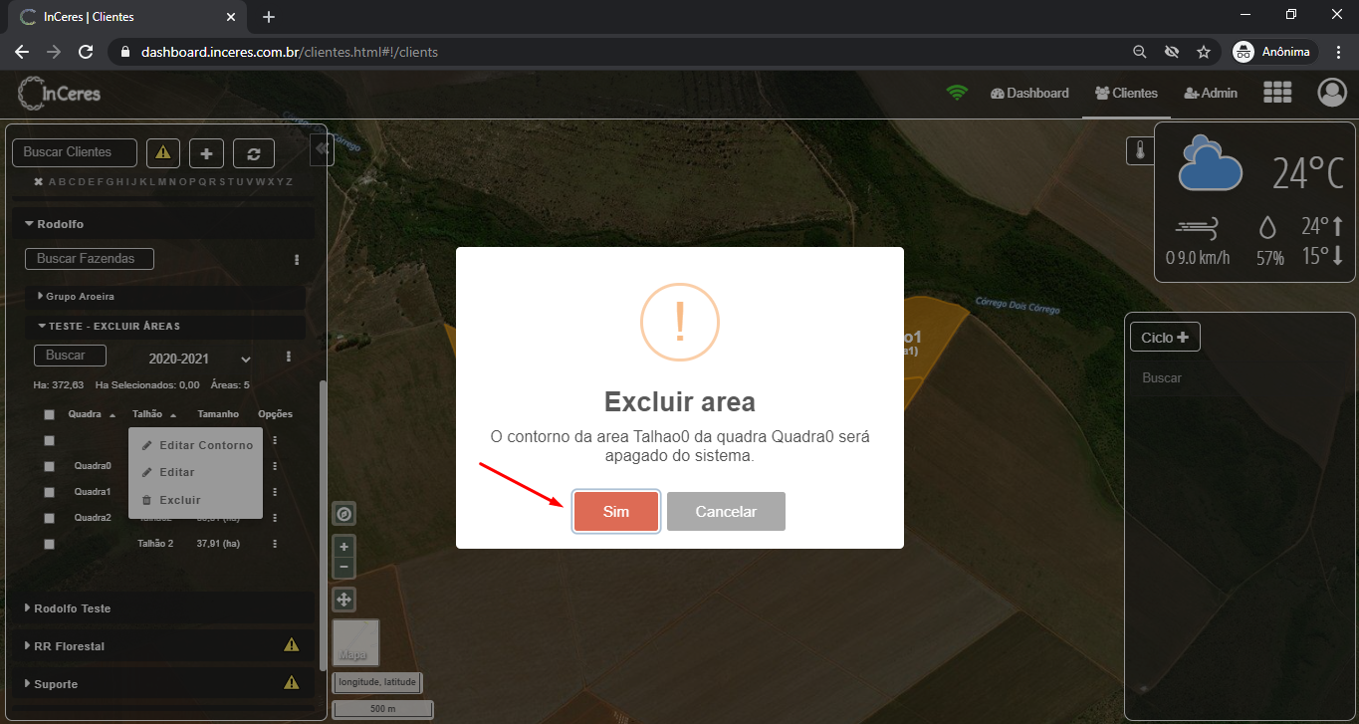The image size is (1359, 724).
Task: Switch basemap via the Mapa thumbnail
Action: pos(355,642)
